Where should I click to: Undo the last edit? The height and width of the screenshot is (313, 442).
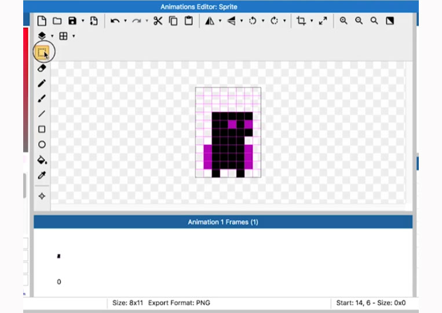[x=115, y=21]
